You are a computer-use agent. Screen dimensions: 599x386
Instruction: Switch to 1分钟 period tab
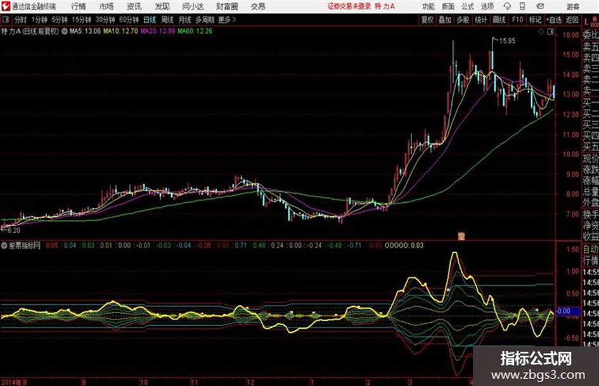pos(39,20)
